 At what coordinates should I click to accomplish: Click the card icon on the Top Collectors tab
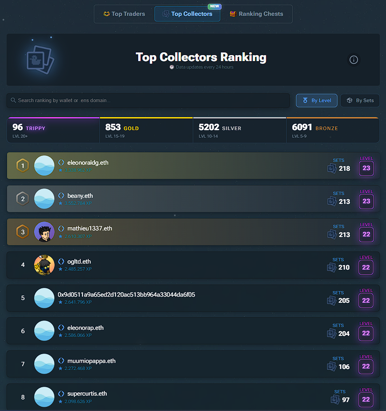166,14
